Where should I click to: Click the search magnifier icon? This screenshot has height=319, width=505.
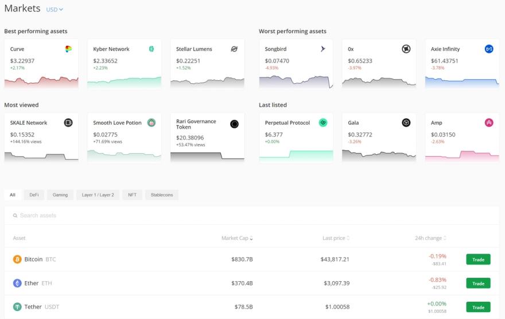tap(15, 215)
